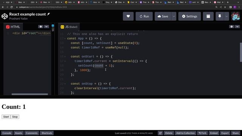
Task: Click the 'clearInterval' call in code
Action: click(x=86, y=88)
